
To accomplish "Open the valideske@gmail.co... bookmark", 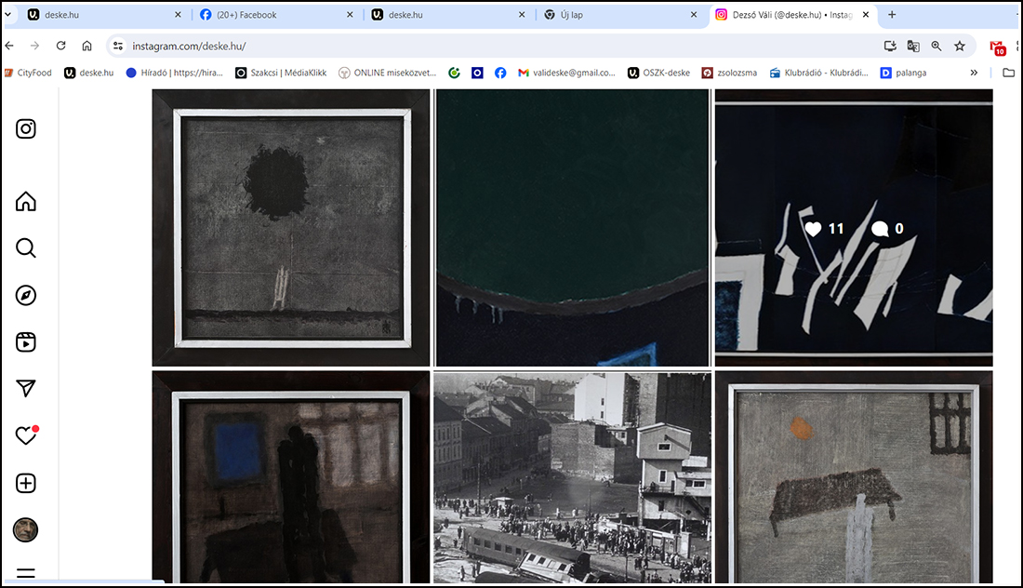I will point(566,73).
